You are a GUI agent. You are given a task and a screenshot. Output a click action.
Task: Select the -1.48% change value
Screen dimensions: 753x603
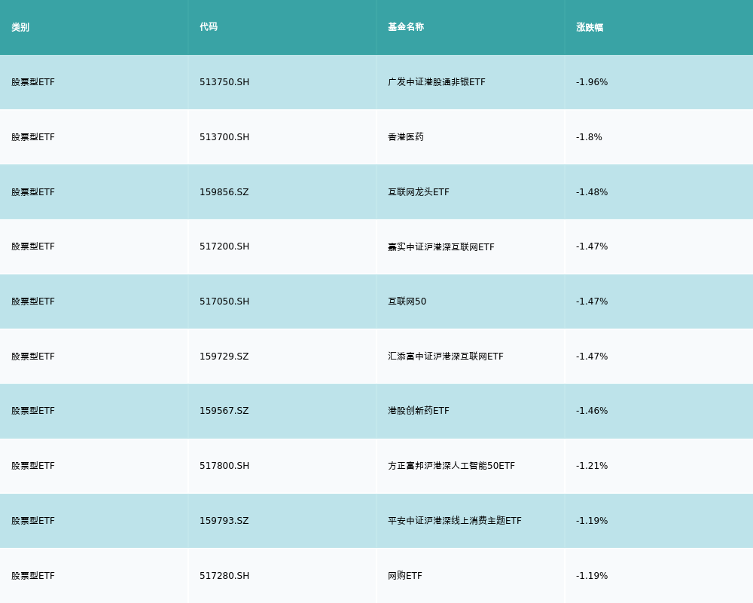click(592, 192)
